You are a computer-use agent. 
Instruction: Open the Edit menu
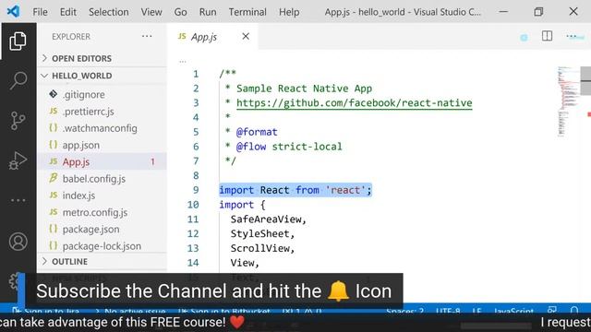coord(67,12)
